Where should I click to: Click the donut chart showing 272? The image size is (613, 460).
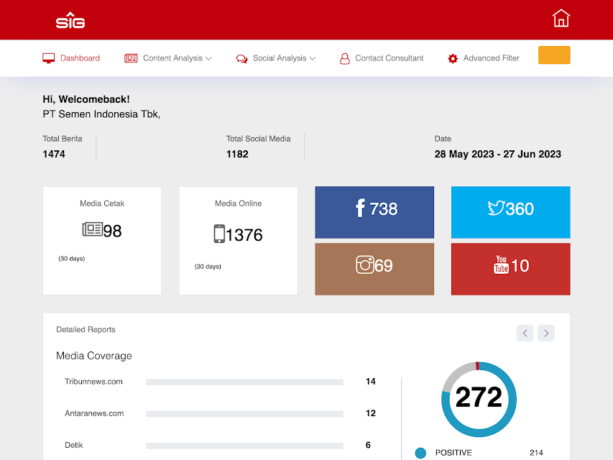479,397
